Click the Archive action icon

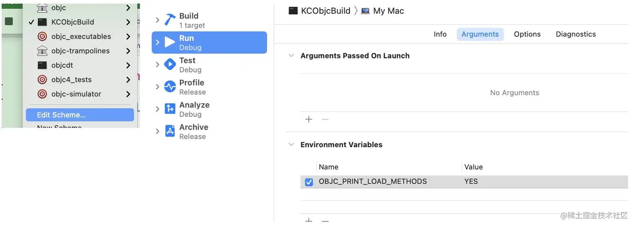pos(170,131)
